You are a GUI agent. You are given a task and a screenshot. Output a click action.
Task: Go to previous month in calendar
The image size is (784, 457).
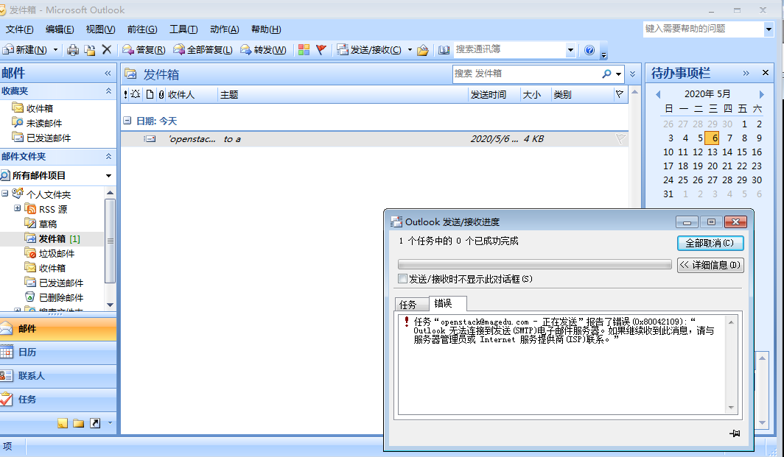[658, 94]
